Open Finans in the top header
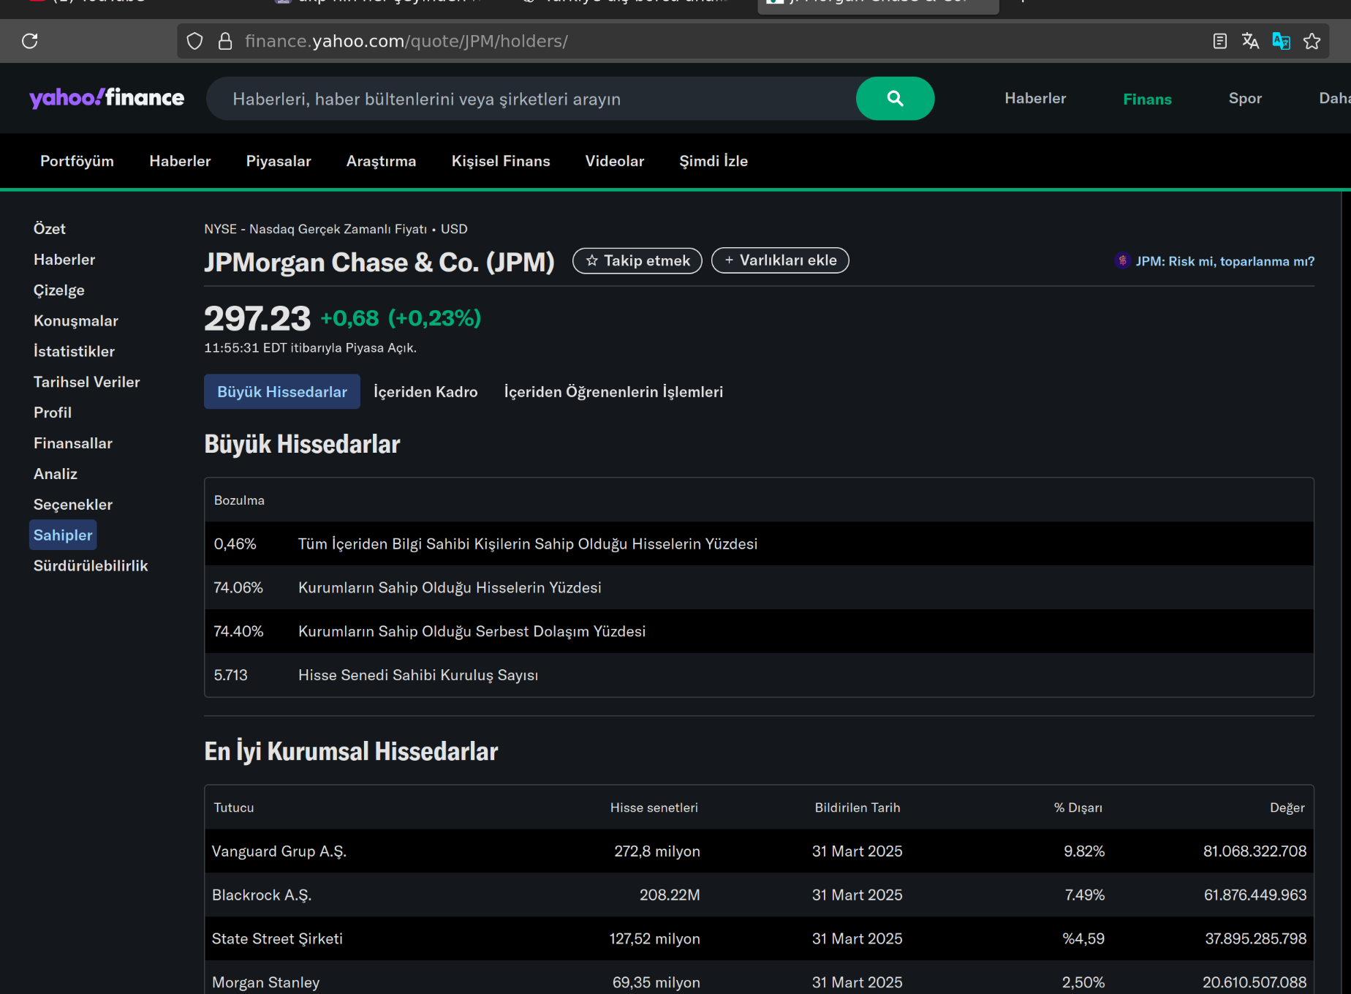This screenshot has height=994, width=1351. click(1147, 99)
